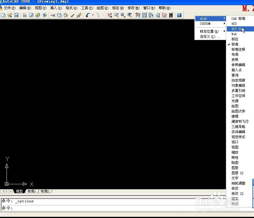Open the Sheet Set Manager icon
Image resolution: width=254 pixels, height=218 pixels.
(x=158, y=15)
